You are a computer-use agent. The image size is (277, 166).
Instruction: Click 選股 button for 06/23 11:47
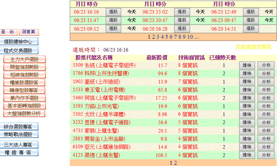(113, 20)
